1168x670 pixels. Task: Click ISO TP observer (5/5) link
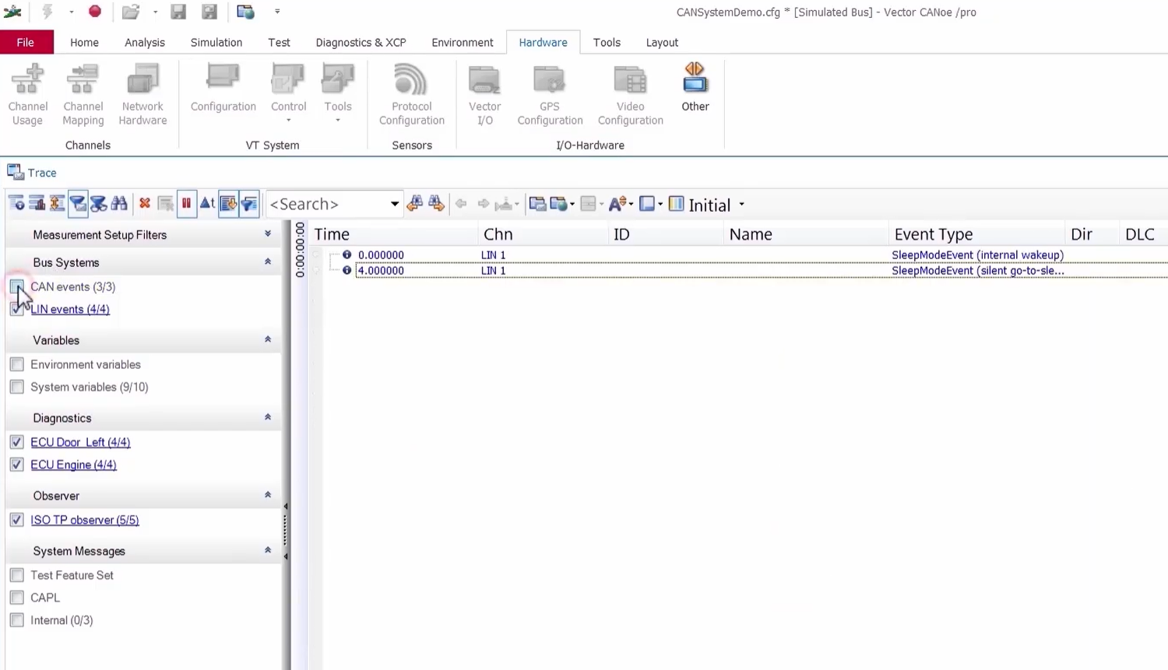pyautogui.click(x=85, y=520)
